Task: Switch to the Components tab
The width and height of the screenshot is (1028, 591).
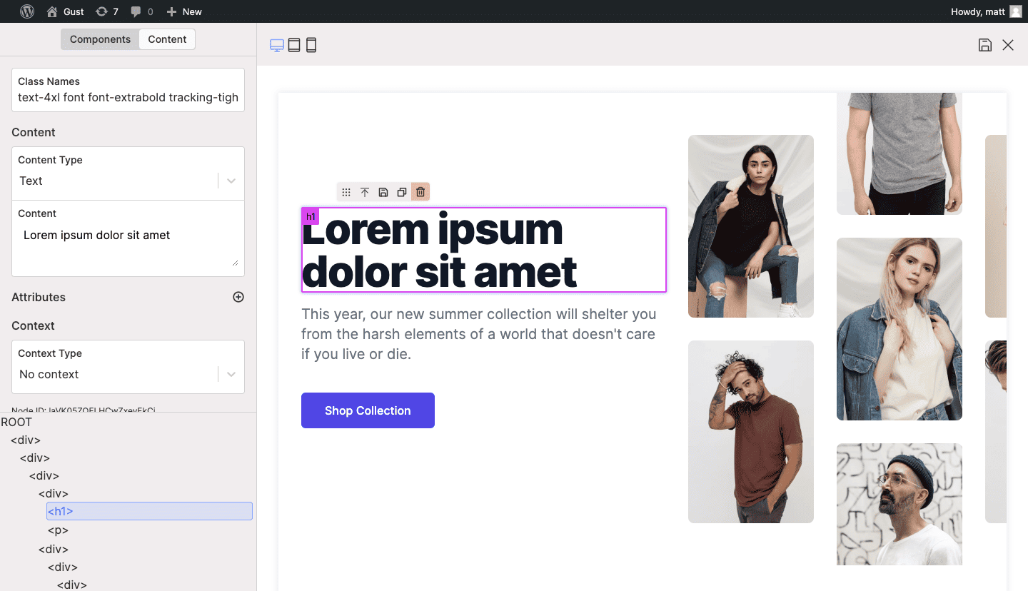Action: point(100,39)
